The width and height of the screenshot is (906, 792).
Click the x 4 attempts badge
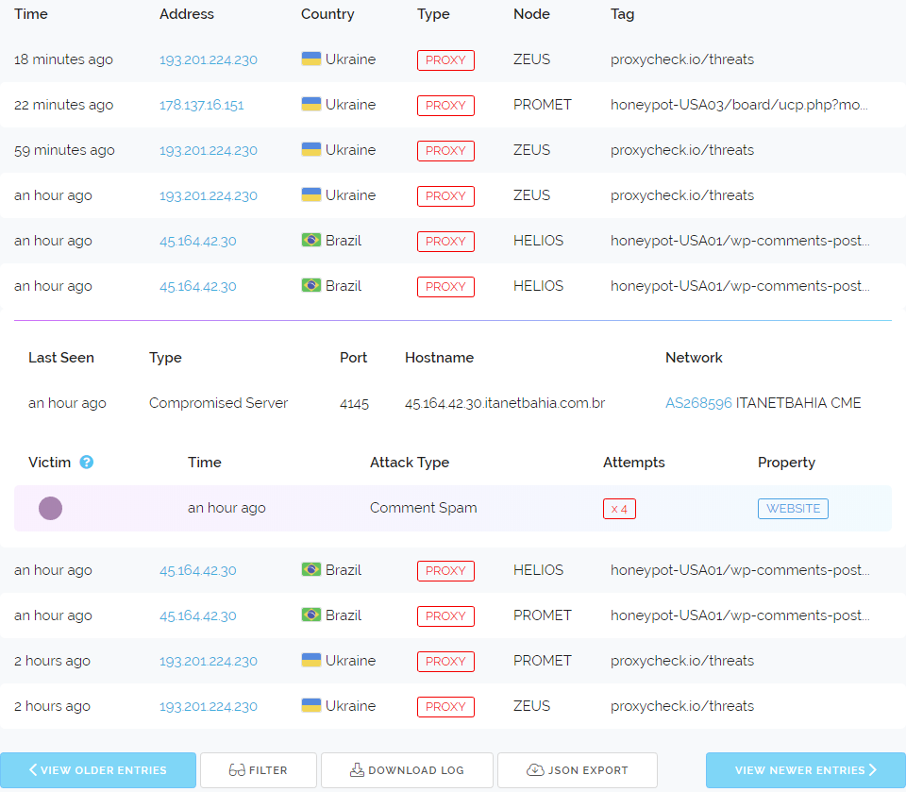(x=619, y=509)
